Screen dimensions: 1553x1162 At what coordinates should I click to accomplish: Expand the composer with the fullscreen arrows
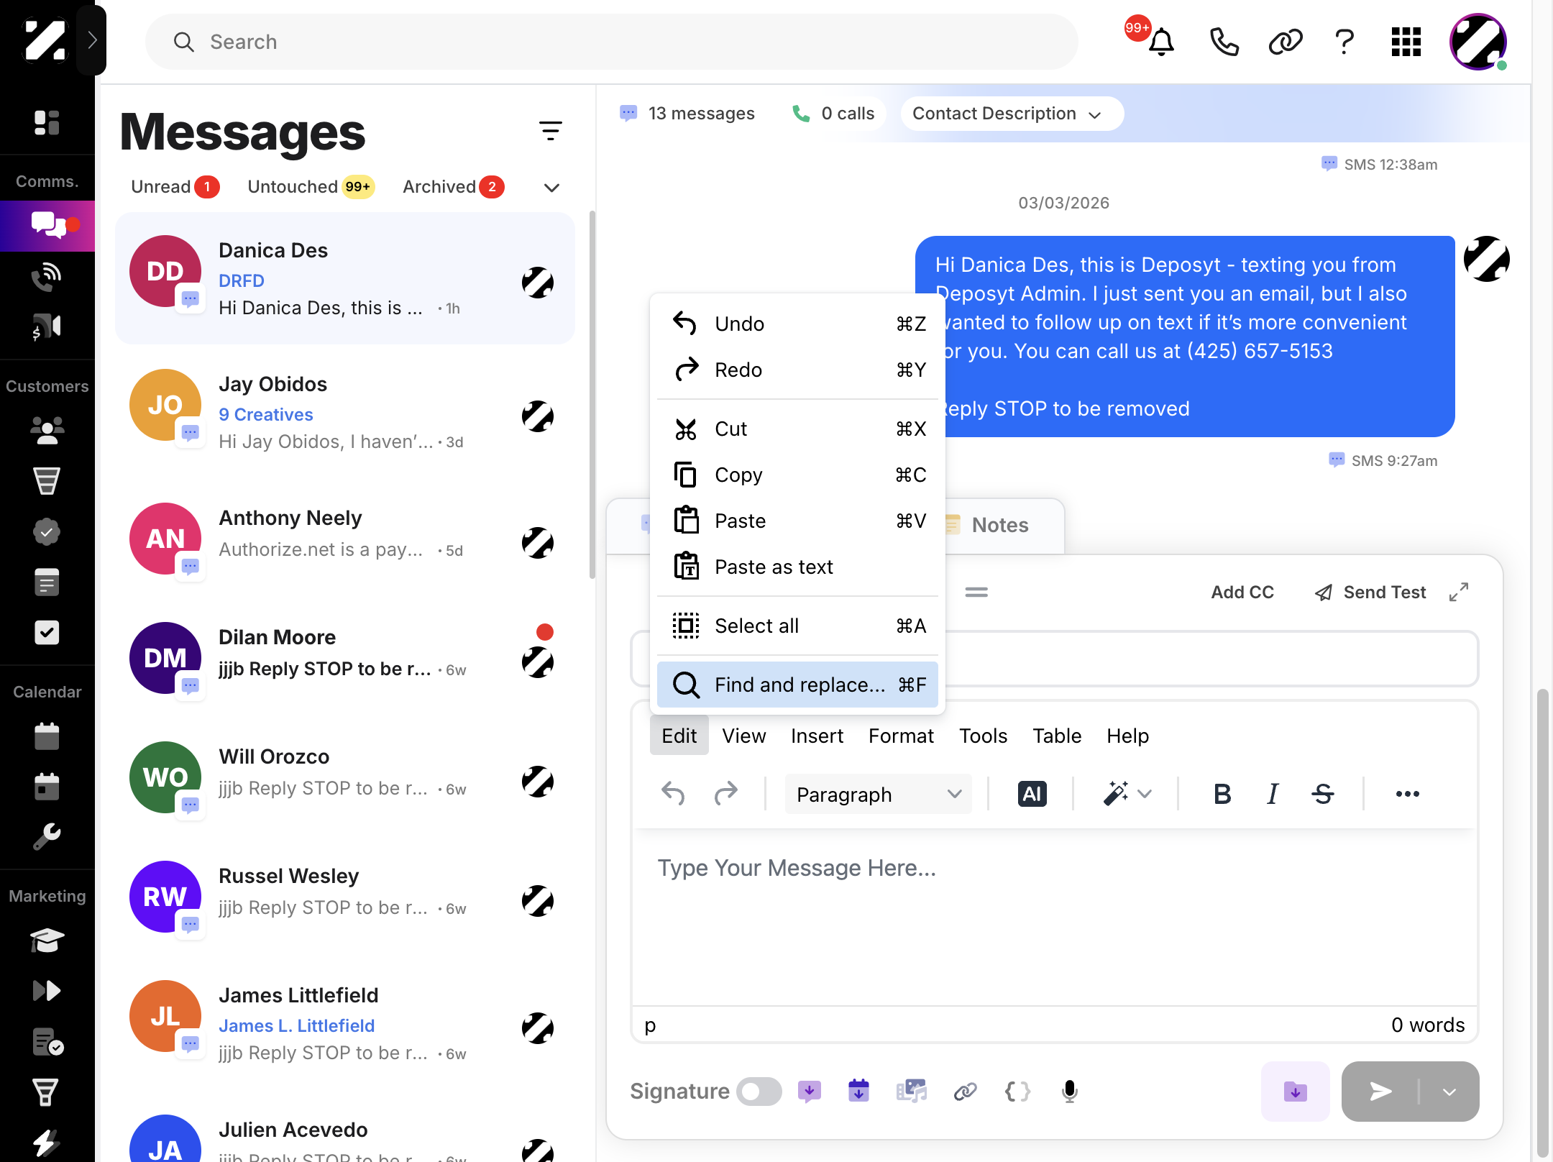pyautogui.click(x=1459, y=592)
